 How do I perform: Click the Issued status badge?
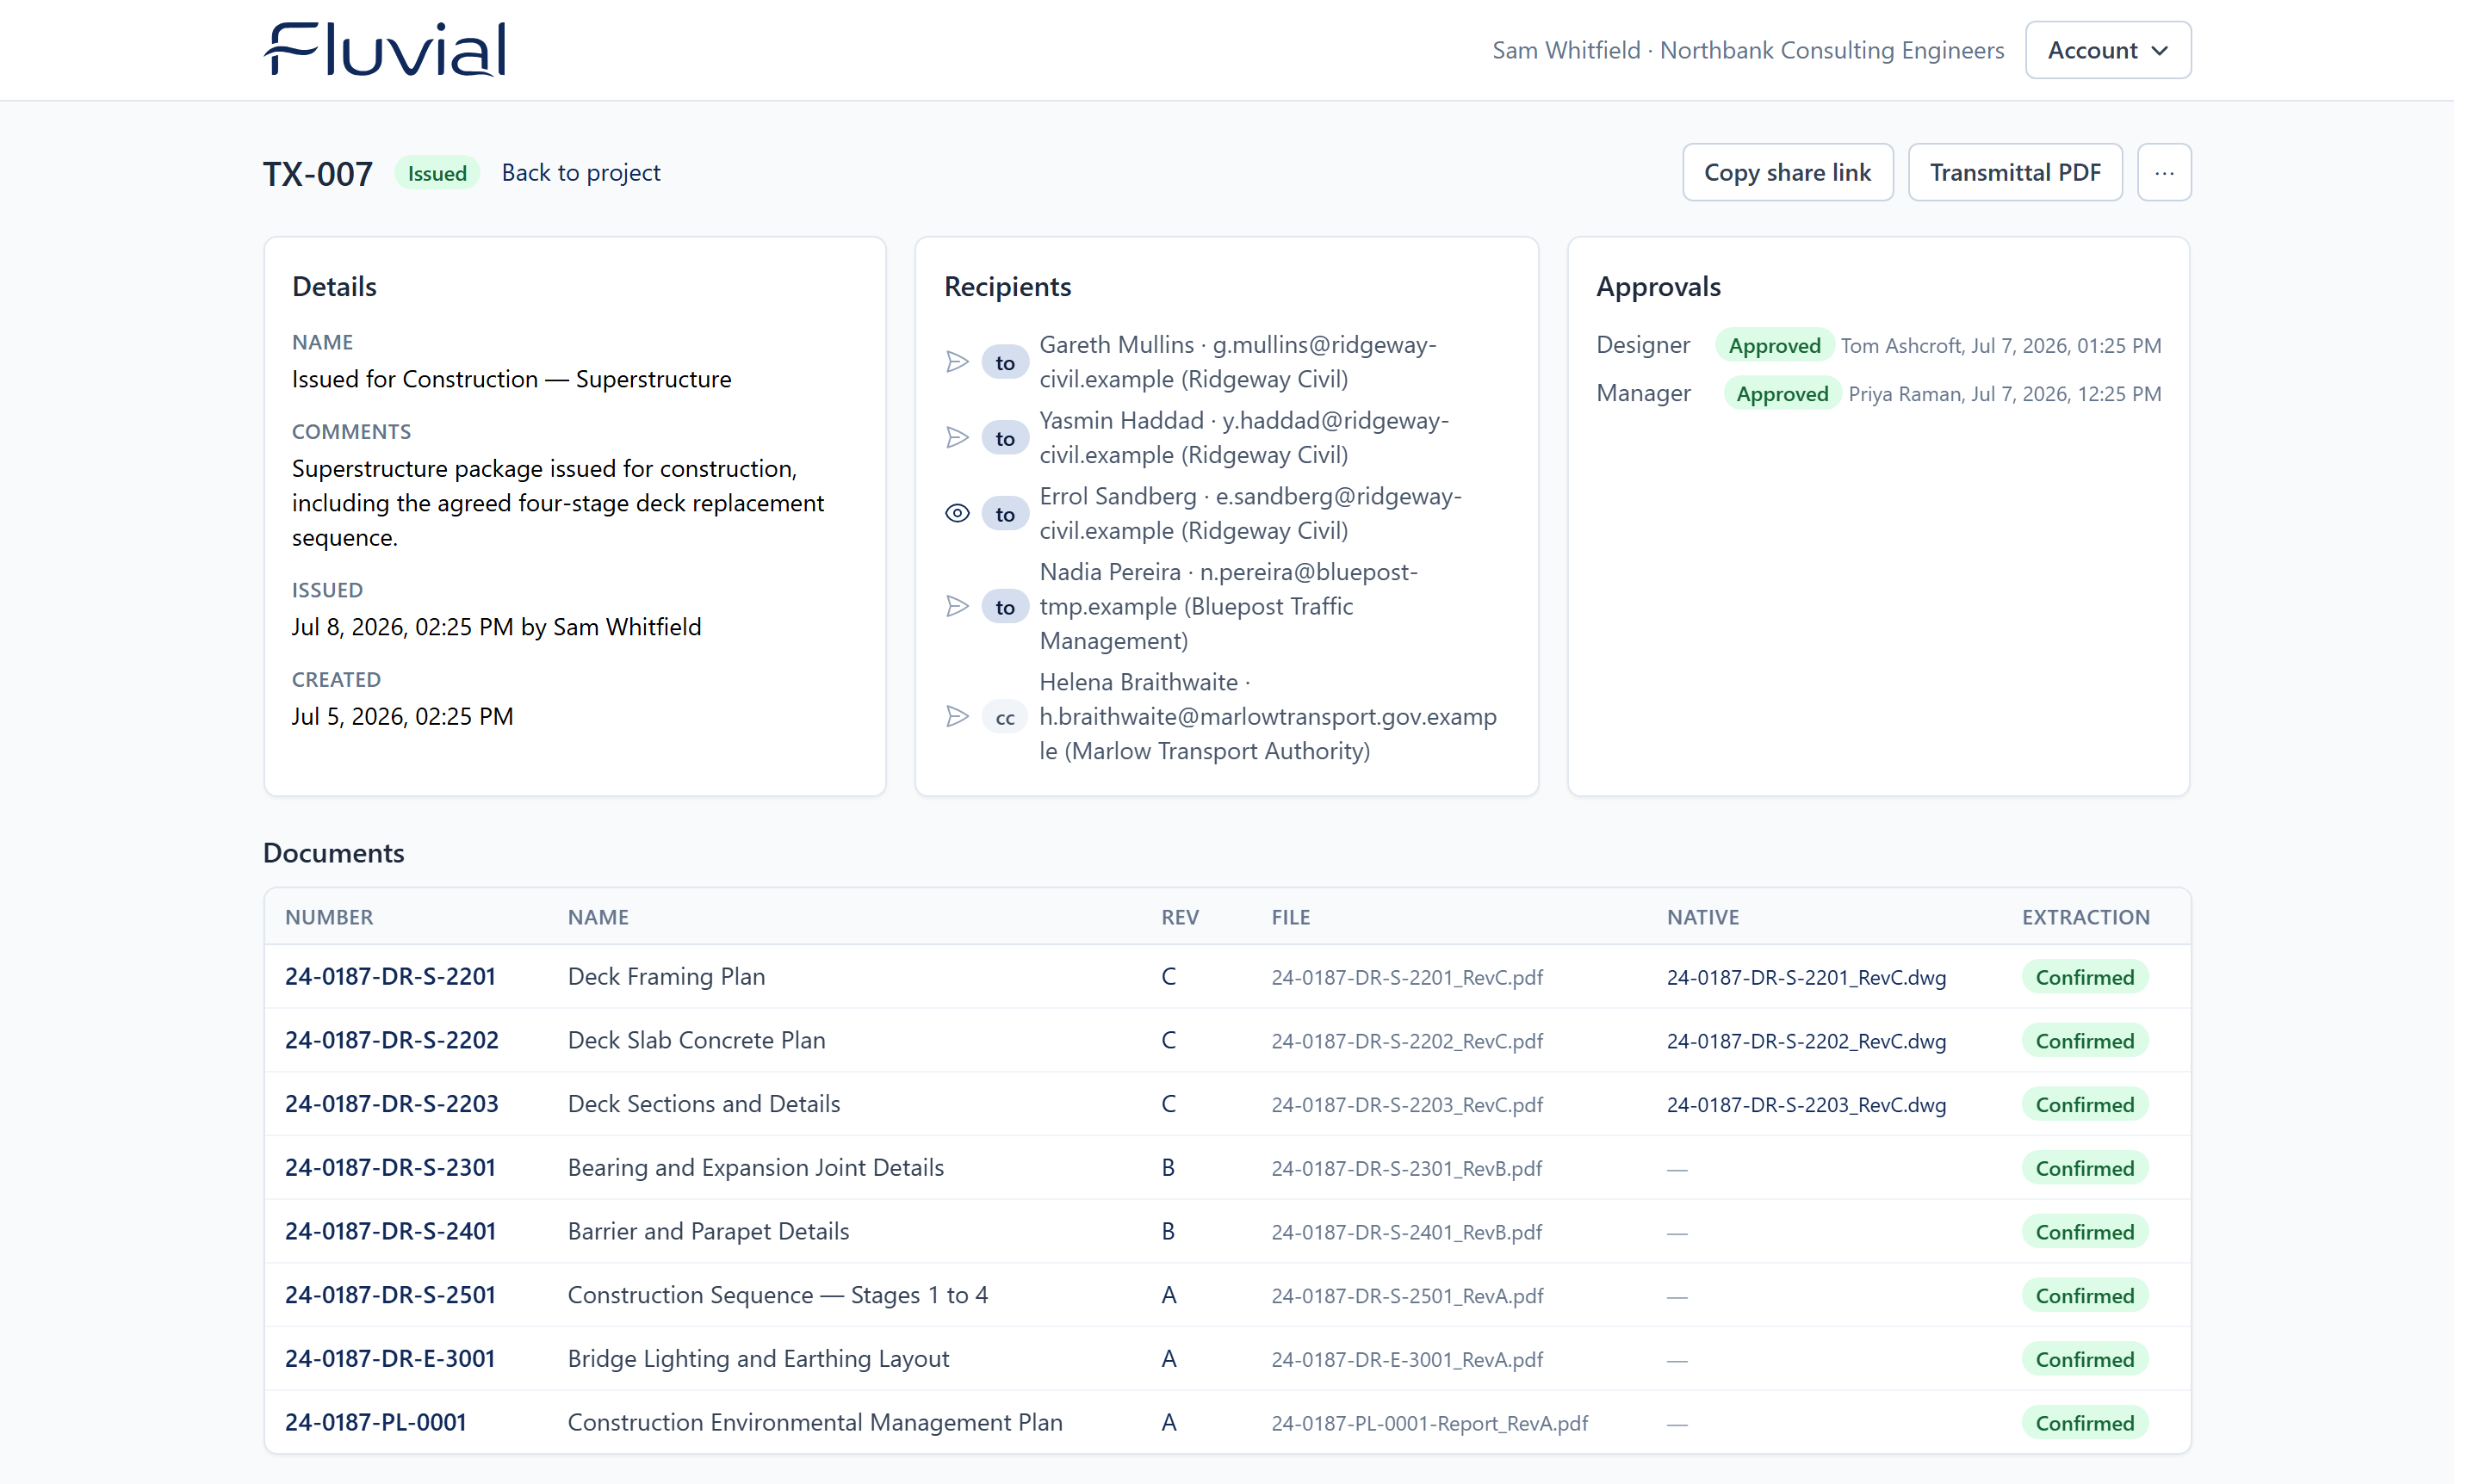click(x=437, y=173)
